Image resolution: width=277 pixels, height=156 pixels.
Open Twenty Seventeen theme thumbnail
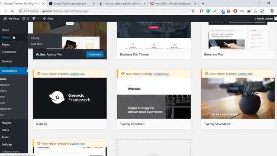tap(238, 98)
